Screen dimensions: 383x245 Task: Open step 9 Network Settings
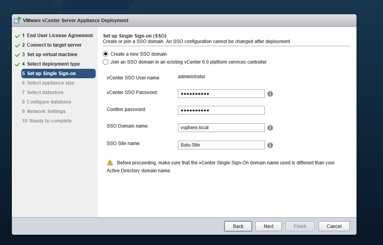pyautogui.click(x=44, y=111)
